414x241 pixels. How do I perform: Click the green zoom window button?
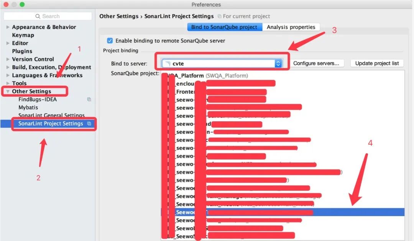pyautogui.click(x=22, y=5)
